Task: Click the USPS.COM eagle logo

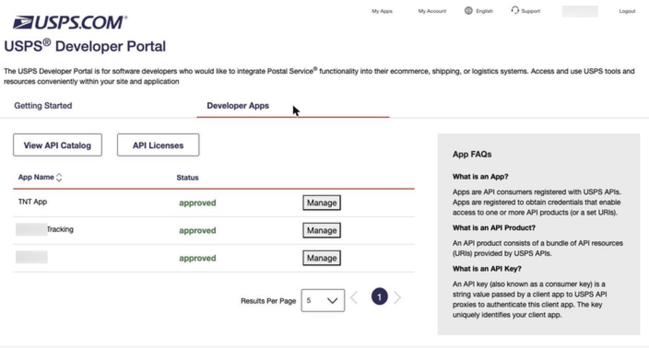Action: pyautogui.click(x=70, y=23)
